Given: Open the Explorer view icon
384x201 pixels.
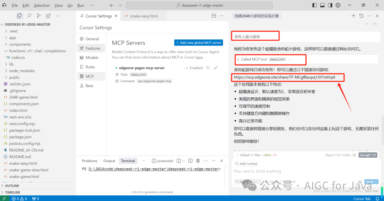Looking at the screenshot, I should tap(19, 16).
